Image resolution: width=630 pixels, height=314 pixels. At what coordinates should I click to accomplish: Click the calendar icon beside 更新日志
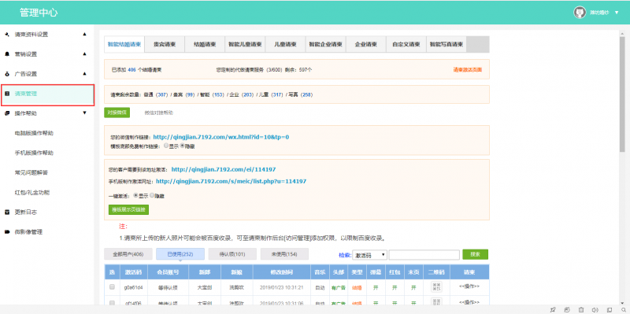tap(7, 212)
